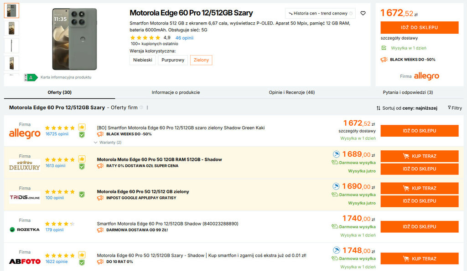Add product to favorites heart icon
This screenshot has width=467, height=271.
363,13
